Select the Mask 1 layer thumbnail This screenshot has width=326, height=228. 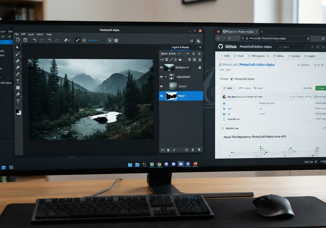click(172, 96)
